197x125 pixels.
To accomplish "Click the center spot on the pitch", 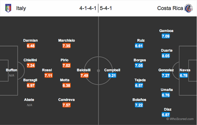I will (98, 71).
